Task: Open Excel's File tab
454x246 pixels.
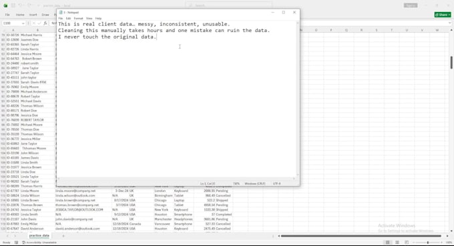Action: (7, 15)
